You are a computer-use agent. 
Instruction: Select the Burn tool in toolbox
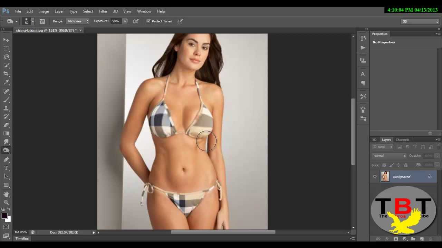tap(6, 151)
